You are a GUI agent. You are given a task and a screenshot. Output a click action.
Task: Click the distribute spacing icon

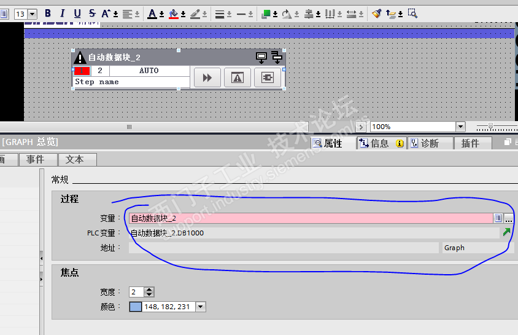coord(330,14)
